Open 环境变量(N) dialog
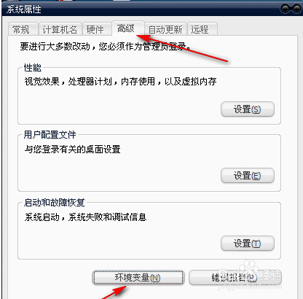The width and height of the screenshot is (303, 299). coord(138,278)
